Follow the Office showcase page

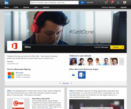click(x=116, y=47)
